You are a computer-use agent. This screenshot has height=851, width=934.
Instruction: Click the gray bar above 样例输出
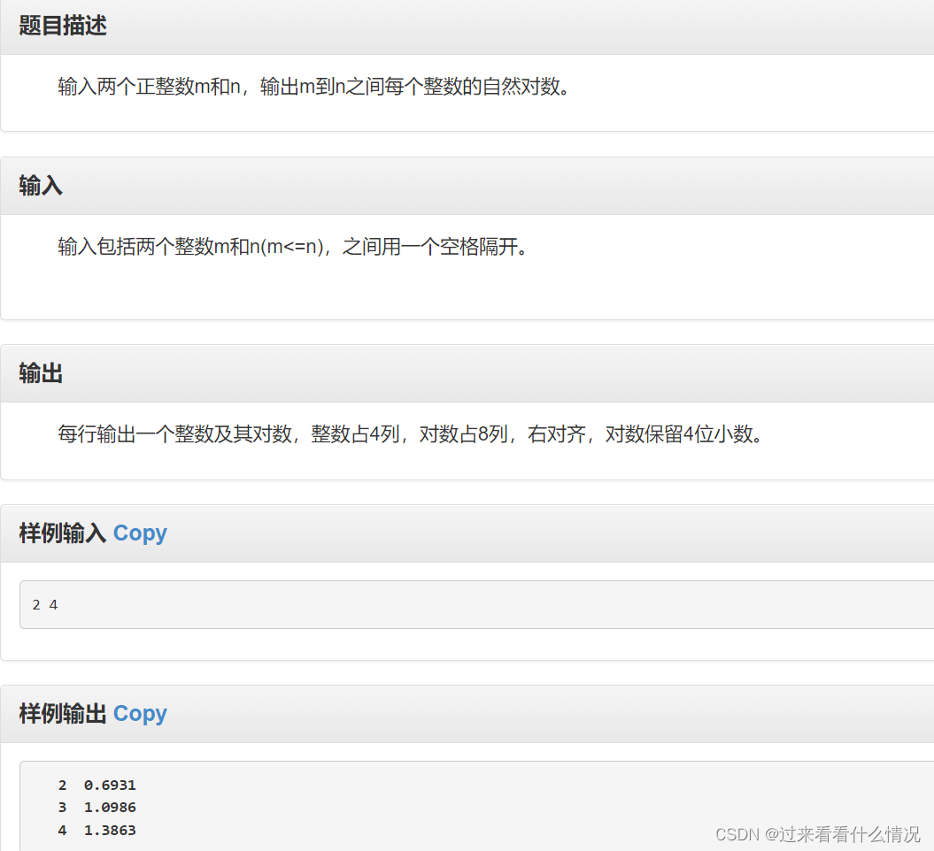point(467,675)
